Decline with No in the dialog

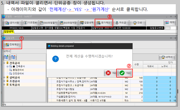tap(111, 73)
